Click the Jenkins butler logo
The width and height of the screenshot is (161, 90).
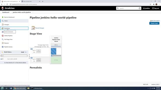3,8
